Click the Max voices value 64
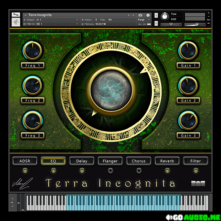Viewport: 221px width, 221px height. (110, 20)
